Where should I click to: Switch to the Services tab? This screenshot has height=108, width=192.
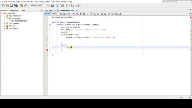(x=14, y=11)
